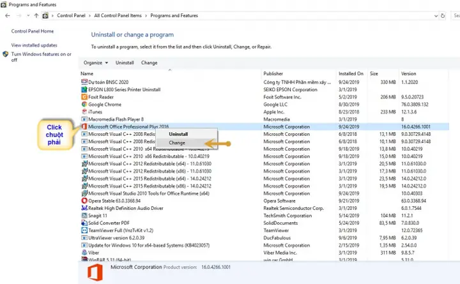Click the Visual Studio 2010 Tools icon

(84, 193)
